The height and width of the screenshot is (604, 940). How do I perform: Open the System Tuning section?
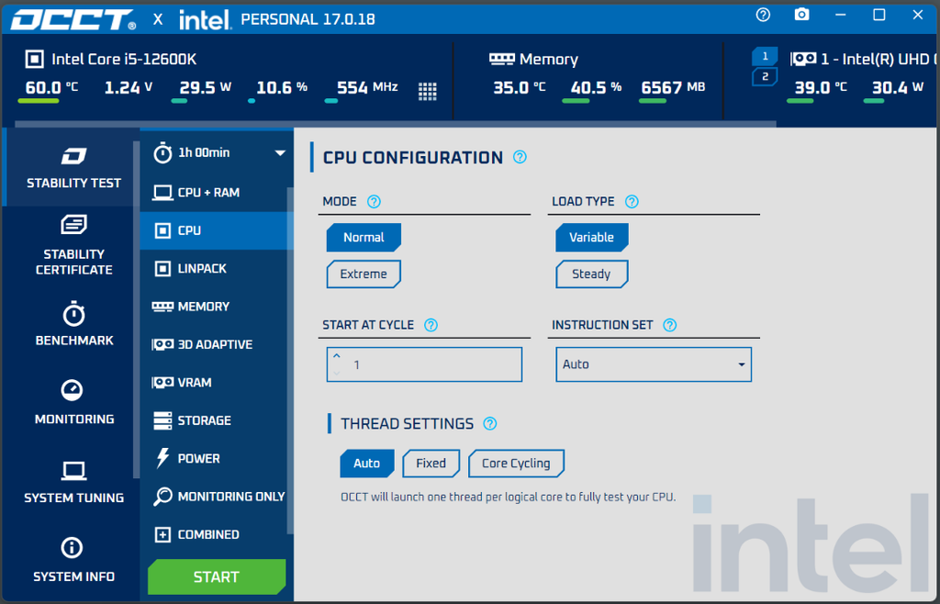(73, 482)
